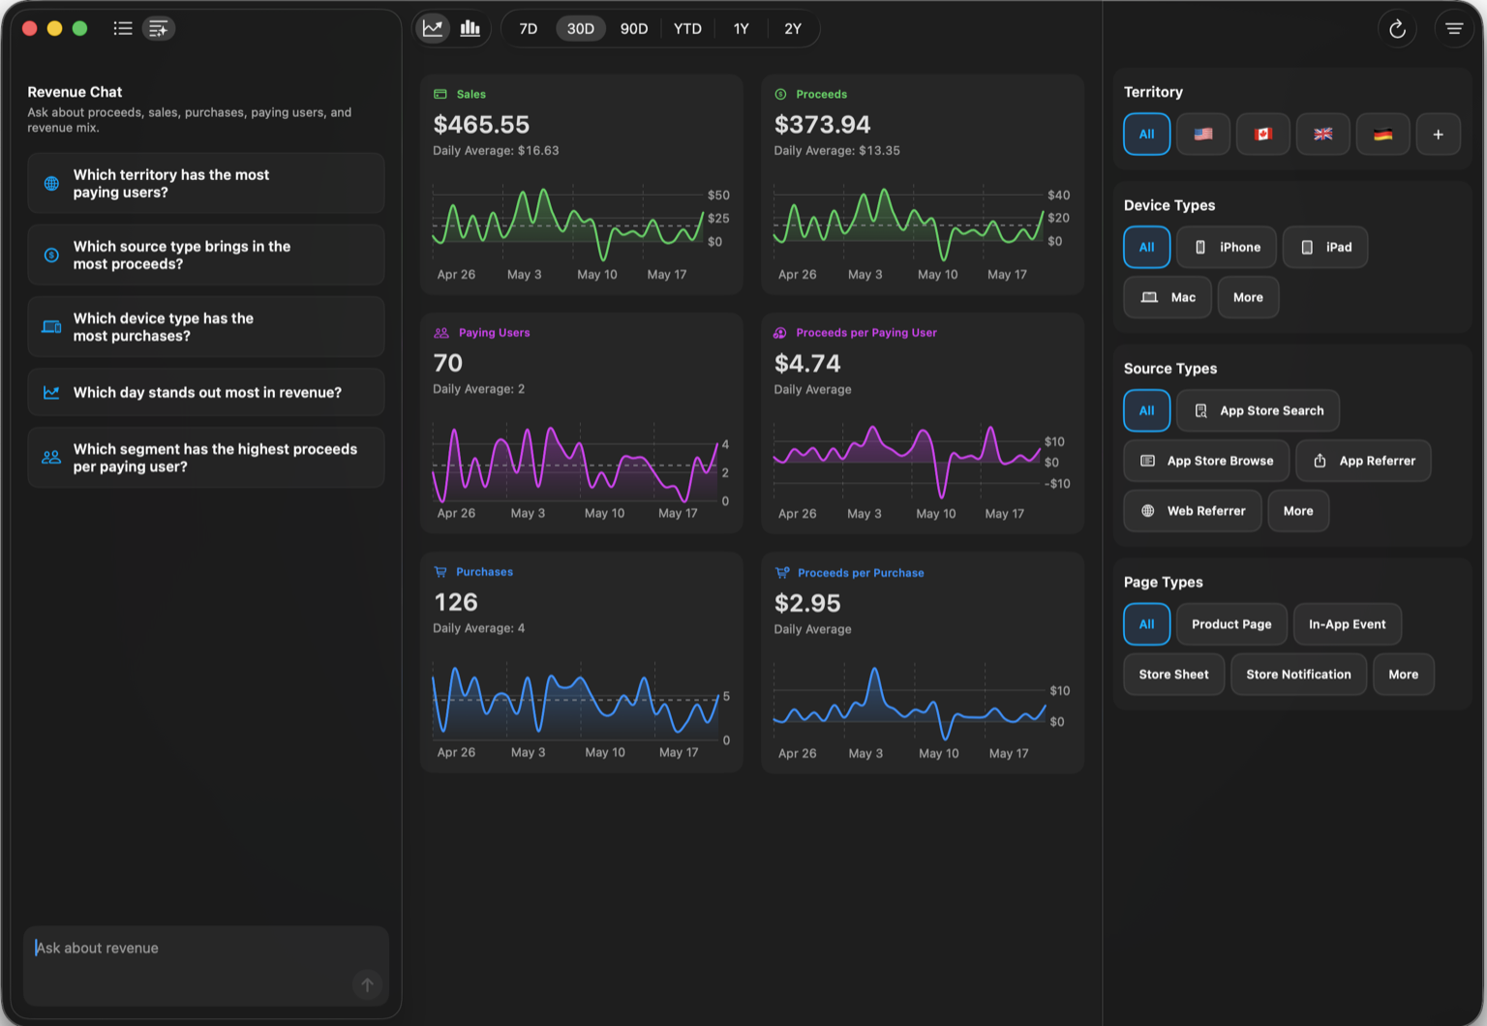Ask which segment has highest proceeds per user
The image size is (1487, 1026).
tap(206, 457)
